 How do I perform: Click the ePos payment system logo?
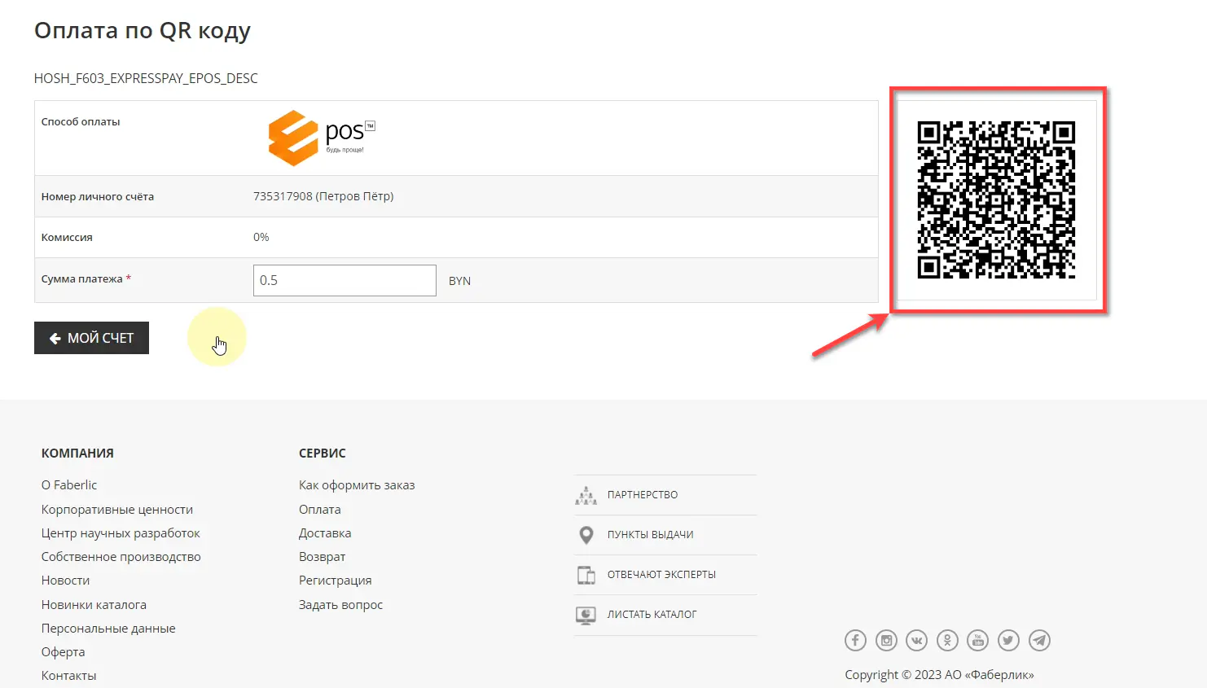point(321,138)
